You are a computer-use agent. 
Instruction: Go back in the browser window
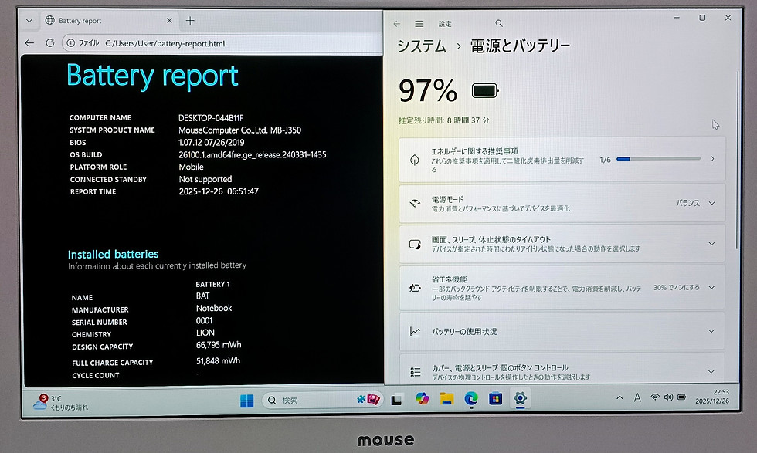pos(29,43)
